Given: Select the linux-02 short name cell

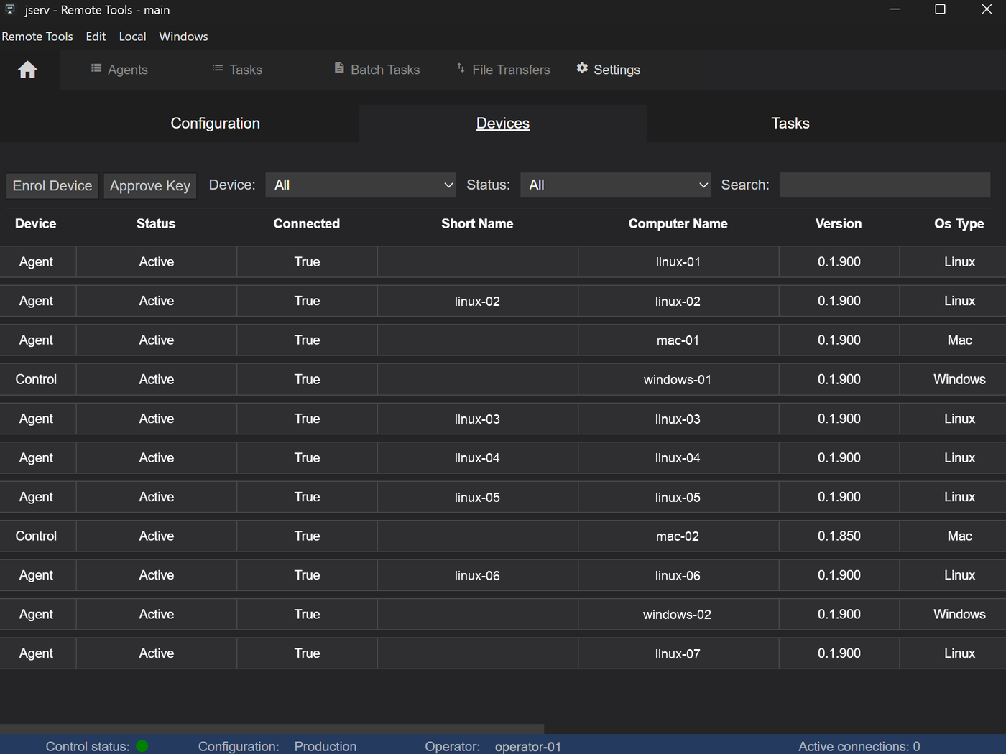Looking at the screenshot, I should point(477,302).
